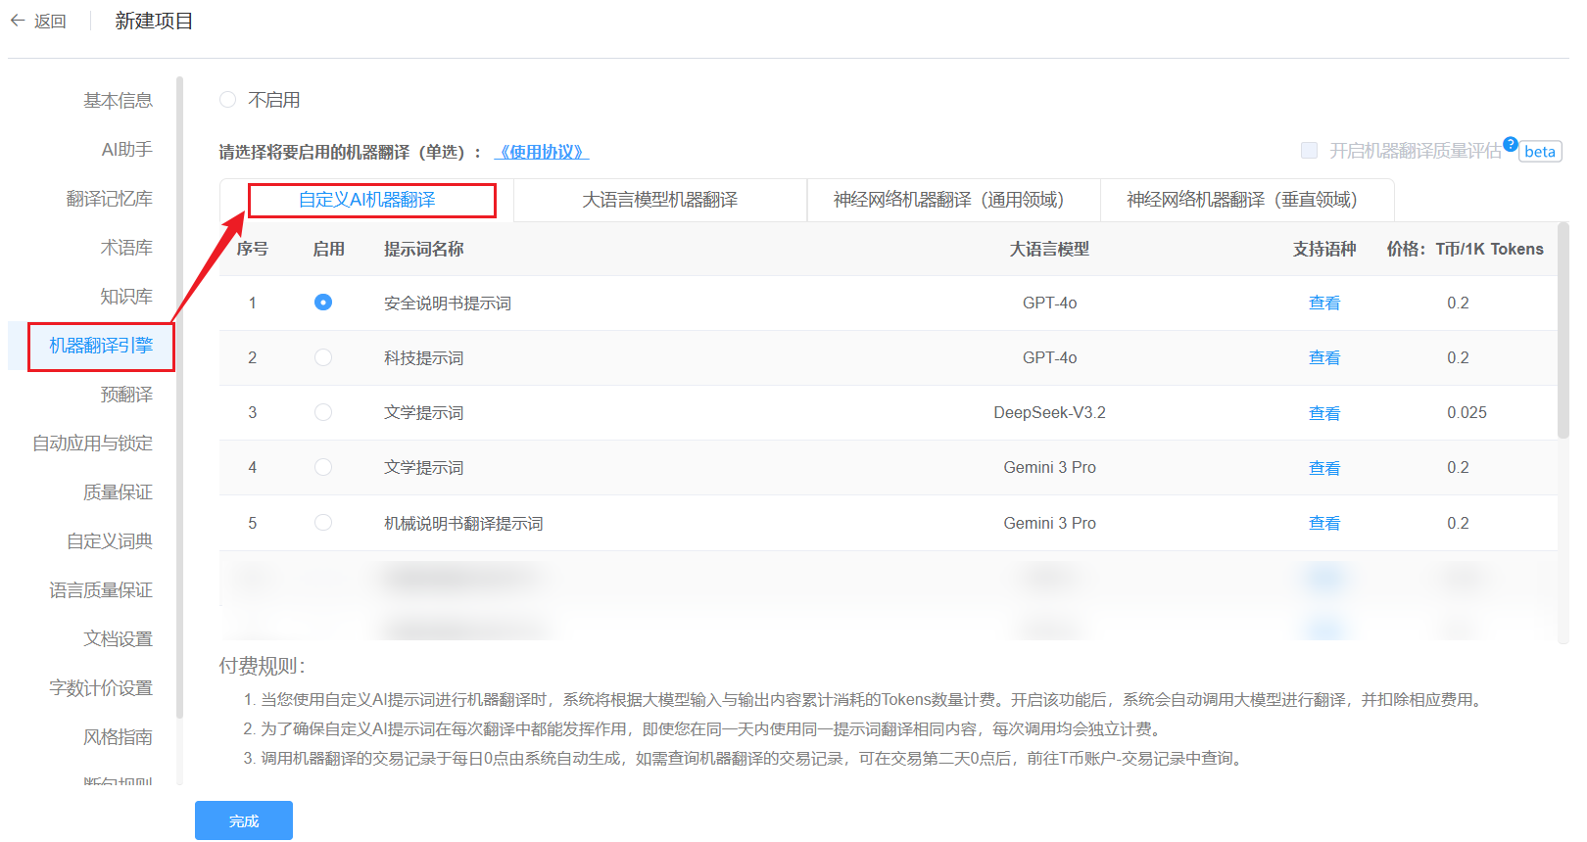
Task: Enable 开启机器翻译质量评估 checkbox
Action: (x=1309, y=151)
